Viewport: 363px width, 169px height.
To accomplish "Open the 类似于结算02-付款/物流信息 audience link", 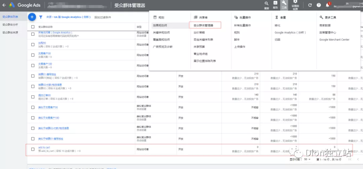I will click(54, 128).
